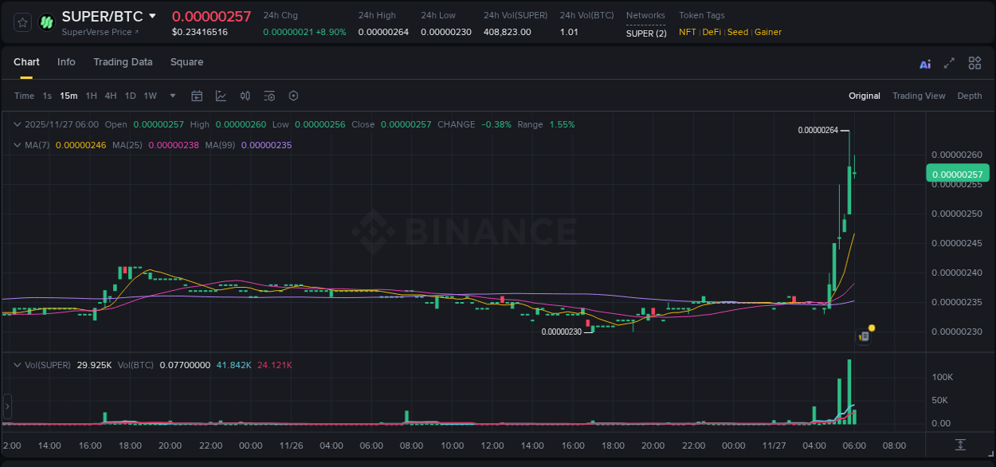This screenshot has width=996, height=467.
Task: Collapse the MA indicator row chevron
Action: pyautogui.click(x=18, y=145)
